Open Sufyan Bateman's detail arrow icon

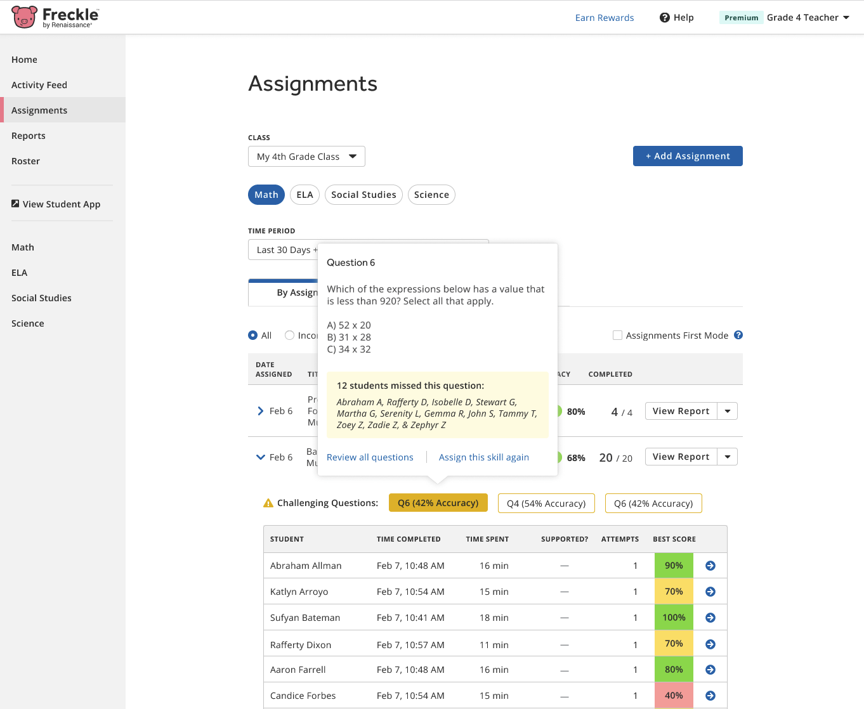pyautogui.click(x=710, y=617)
